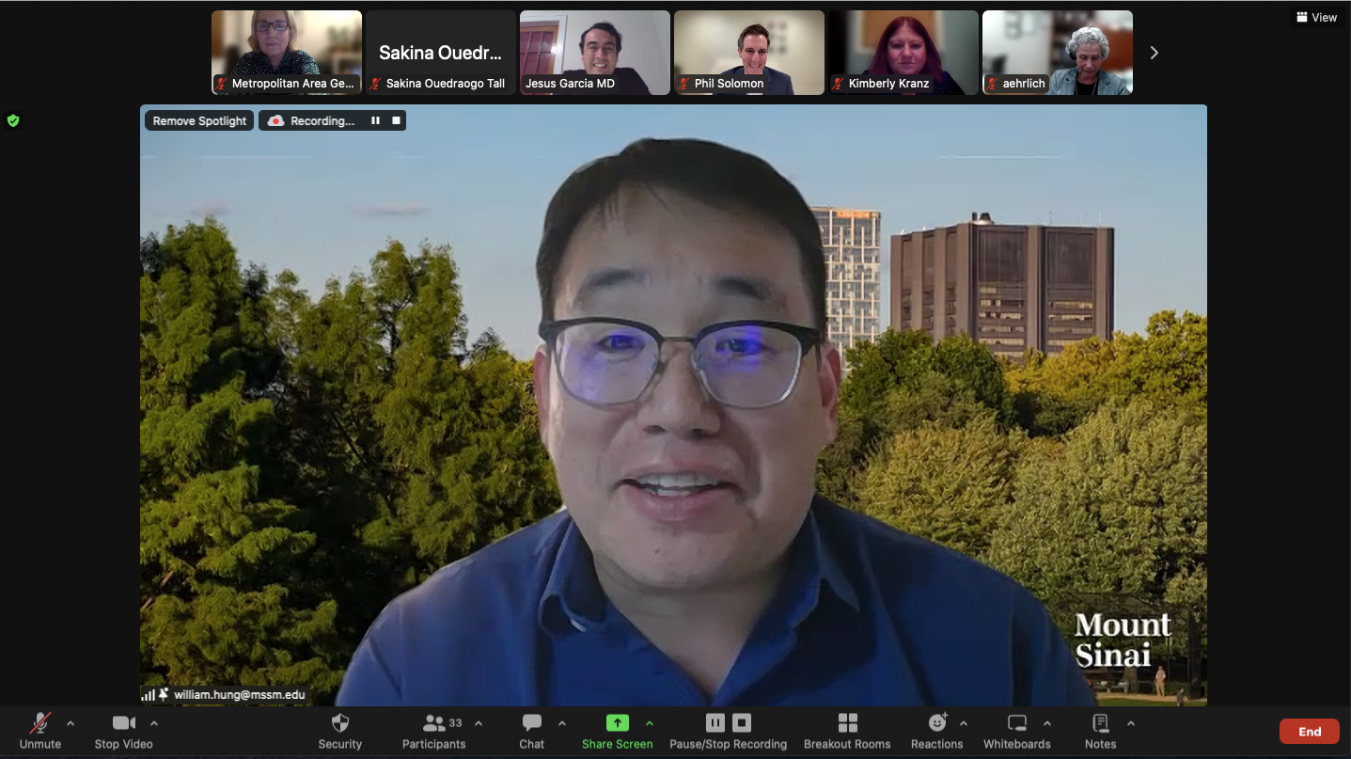Stop the recording from bottom toolbar

(x=742, y=723)
